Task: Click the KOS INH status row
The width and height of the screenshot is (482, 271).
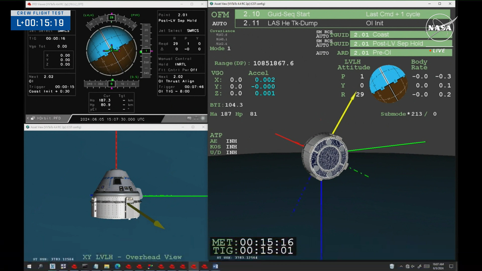Action: (223, 147)
